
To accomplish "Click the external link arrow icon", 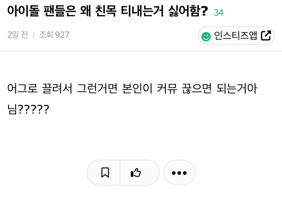I will pyautogui.click(x=266, y=36).
